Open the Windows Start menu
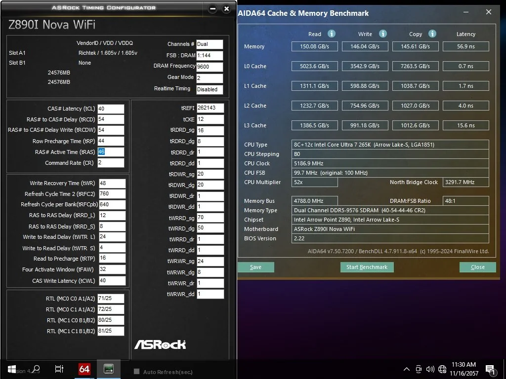506x379 pixels. [x=12, y=369]
